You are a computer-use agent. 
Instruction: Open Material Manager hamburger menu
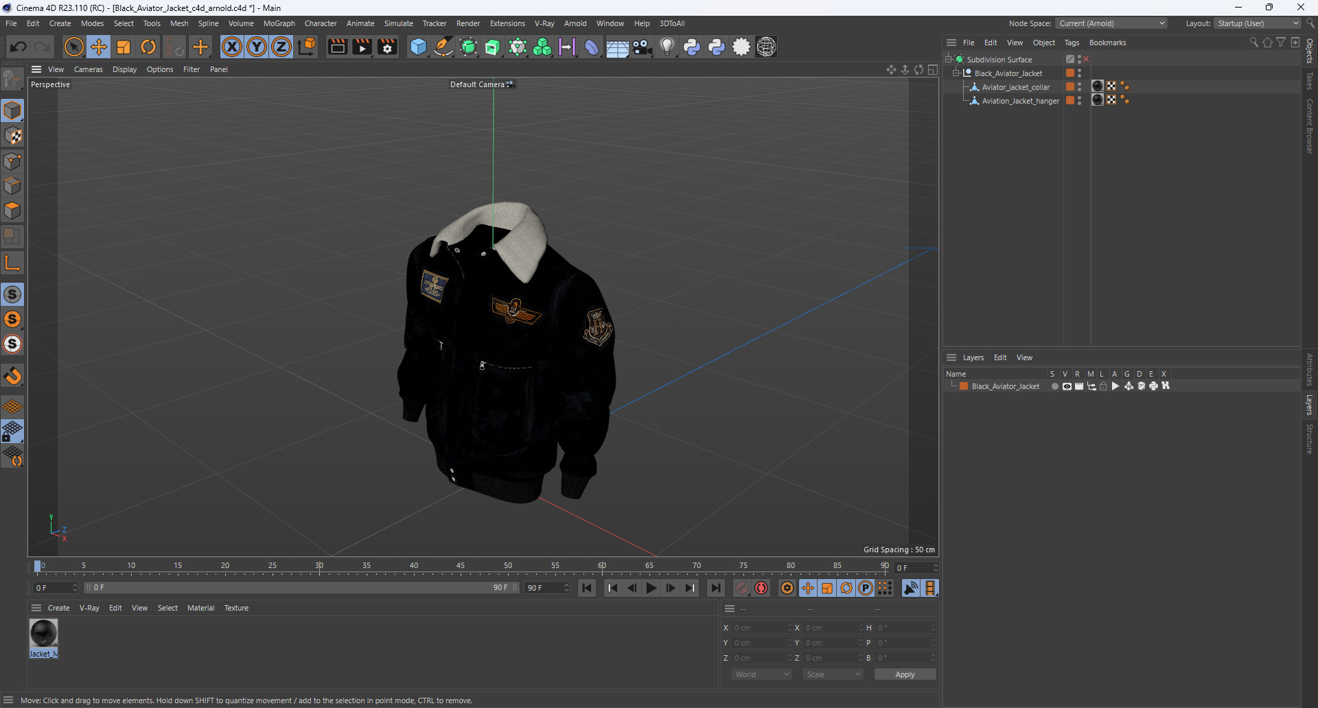click(x=36, y=608)
